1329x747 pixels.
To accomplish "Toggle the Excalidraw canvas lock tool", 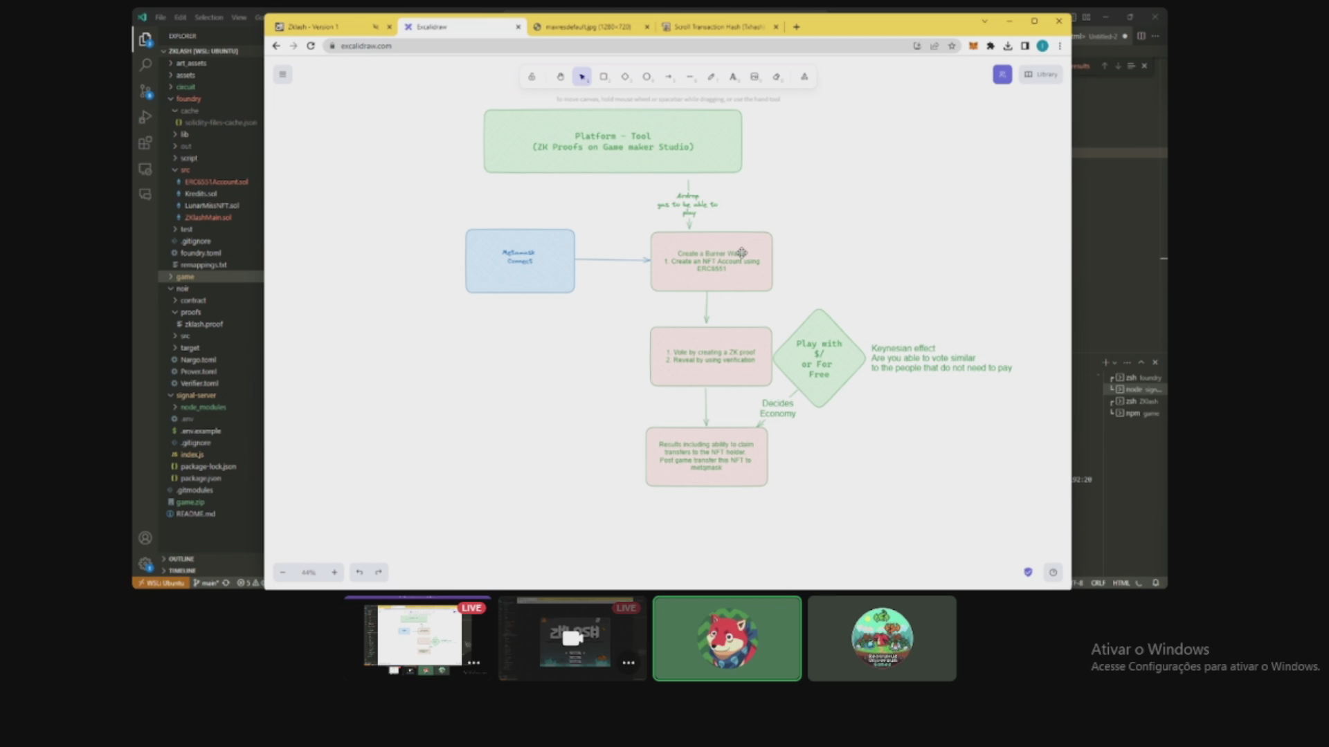I will [x=532, y=77].
